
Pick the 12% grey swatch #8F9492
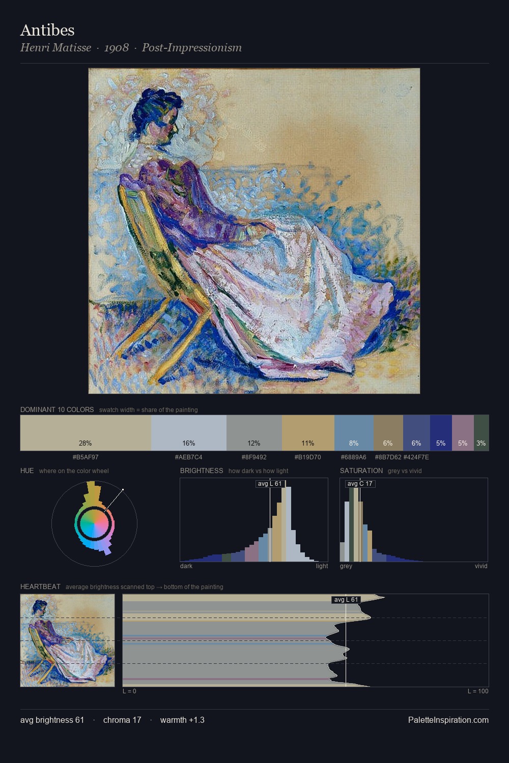tap(254, 433)
